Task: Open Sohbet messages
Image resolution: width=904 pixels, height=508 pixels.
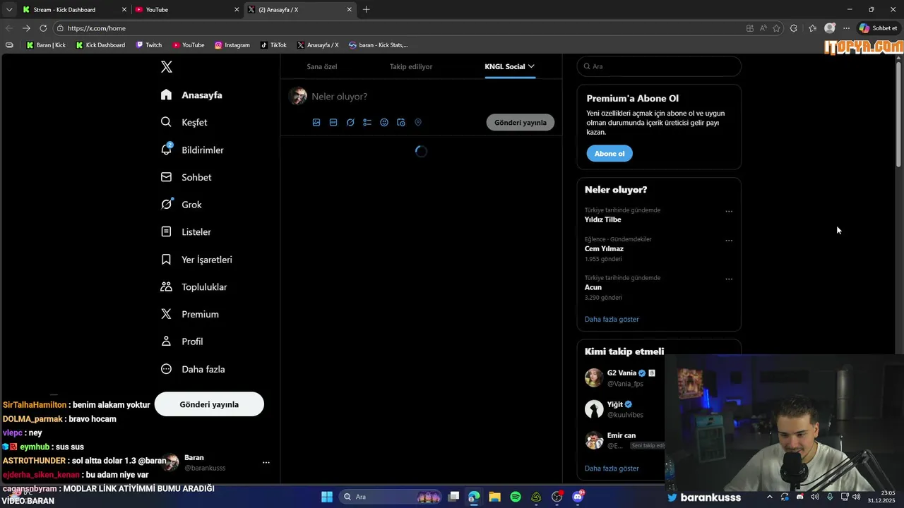Action: (x=186, y=177)
